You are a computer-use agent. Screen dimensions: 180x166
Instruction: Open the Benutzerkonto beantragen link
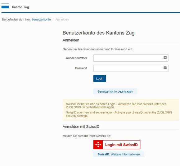(x=115, y=91)
